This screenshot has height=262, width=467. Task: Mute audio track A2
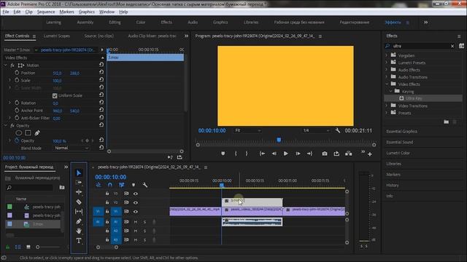(136, 231)
